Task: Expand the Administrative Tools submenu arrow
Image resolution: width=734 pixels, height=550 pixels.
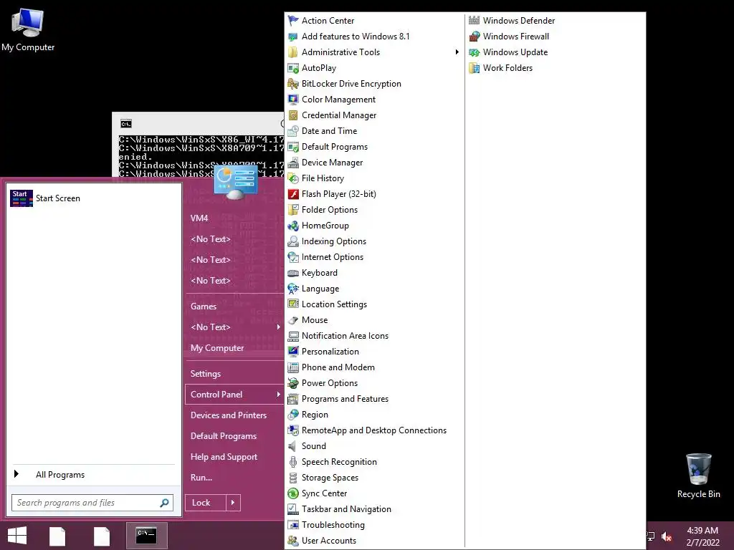Action: pyautogui.click(x=457, y=52)
